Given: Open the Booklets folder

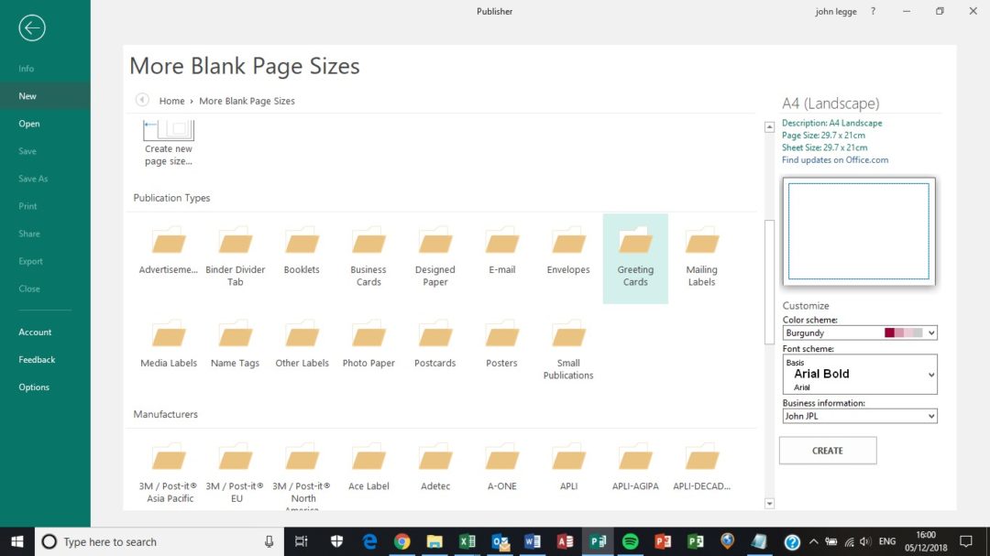Looking at the screenshot, I should pos(302,251).
